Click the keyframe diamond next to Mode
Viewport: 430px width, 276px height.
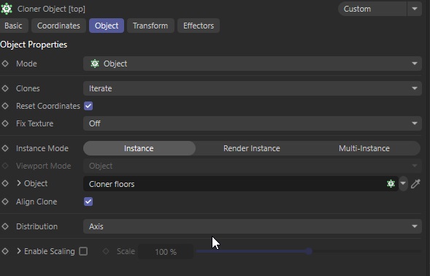5,64
